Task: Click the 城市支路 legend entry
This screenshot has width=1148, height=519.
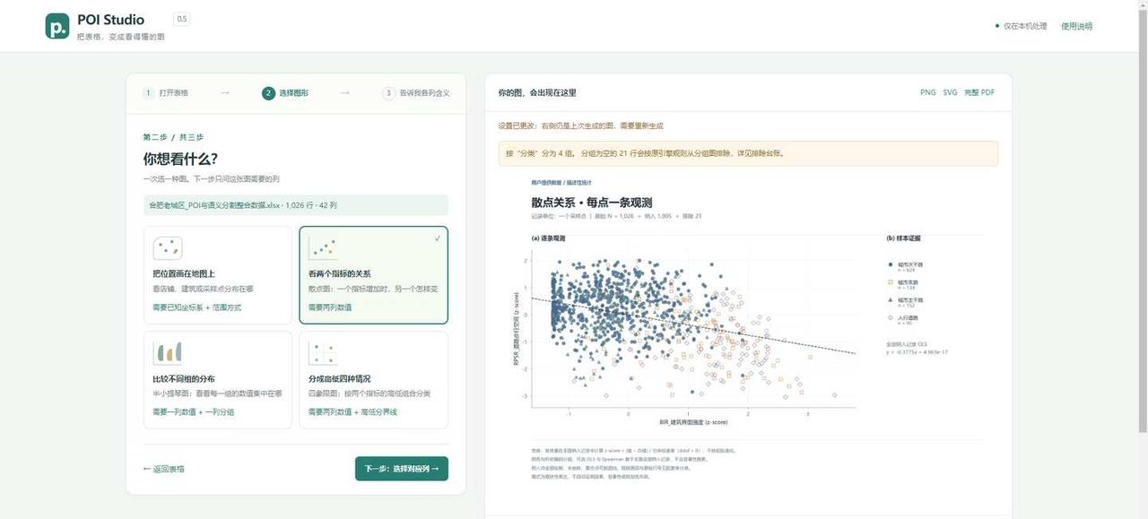Action: (903, 283)
